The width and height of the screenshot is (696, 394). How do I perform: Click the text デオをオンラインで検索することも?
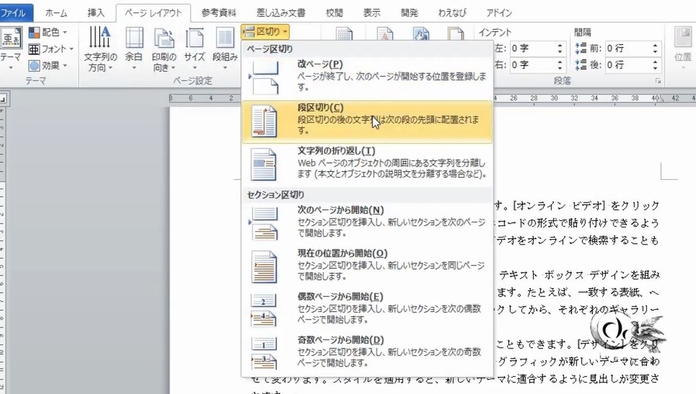[x=578, y=240]
